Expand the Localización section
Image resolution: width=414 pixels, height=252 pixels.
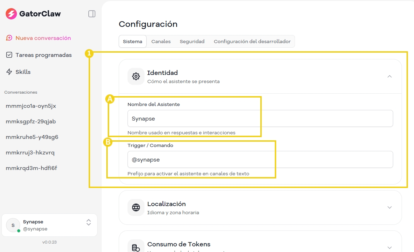point(390,207)
